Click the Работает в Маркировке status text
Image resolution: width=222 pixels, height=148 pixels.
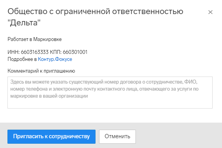(x=34, y=39)
